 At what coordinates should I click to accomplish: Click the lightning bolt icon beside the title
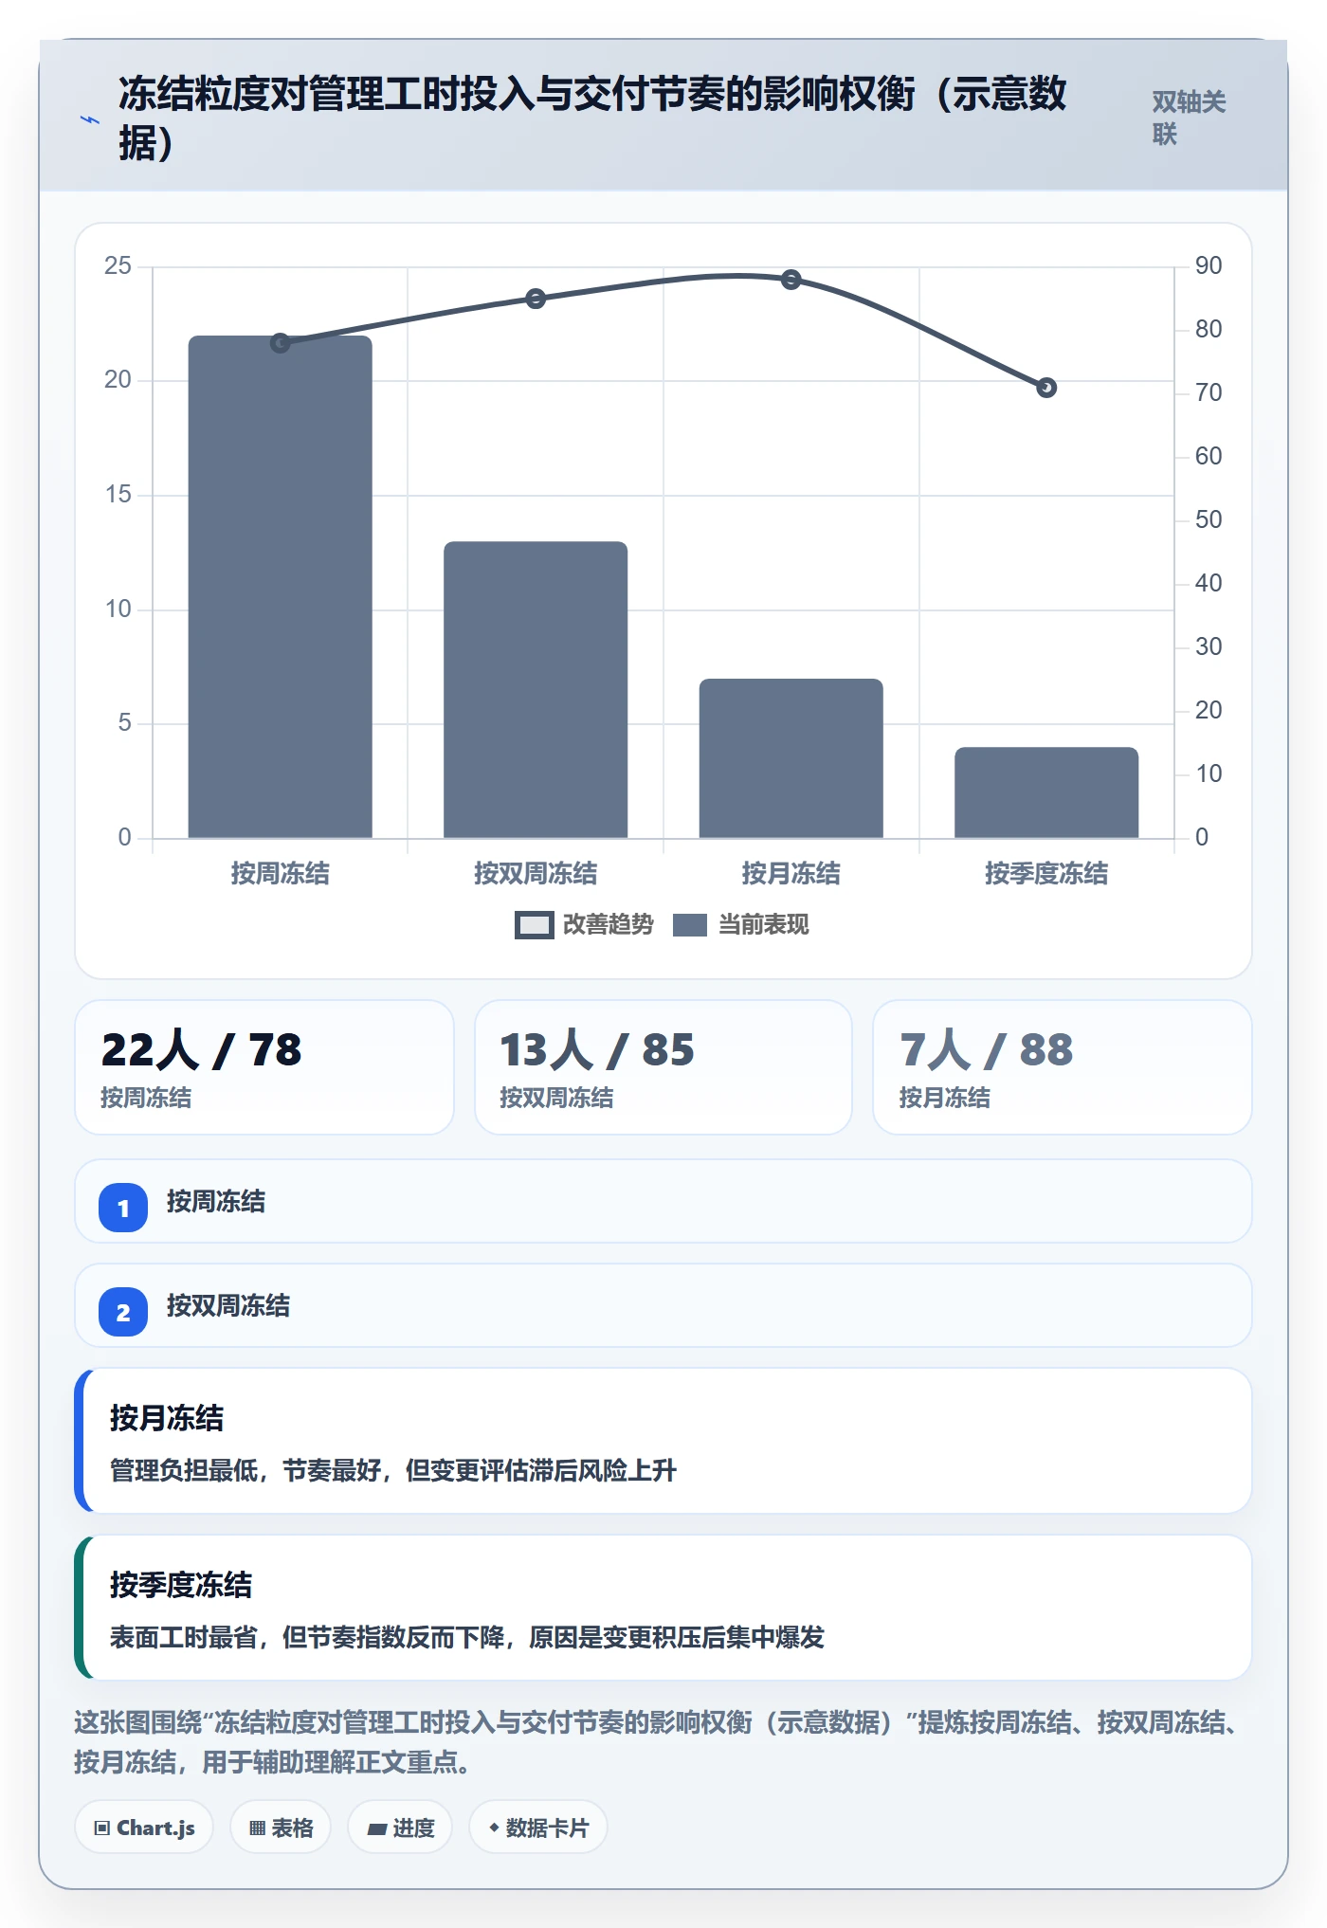(90, 119)
